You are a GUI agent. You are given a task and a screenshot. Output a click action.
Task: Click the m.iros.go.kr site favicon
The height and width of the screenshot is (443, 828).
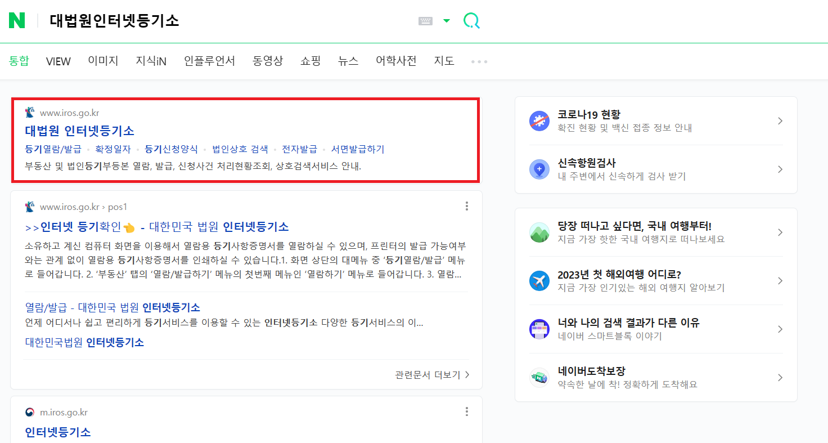30,413
